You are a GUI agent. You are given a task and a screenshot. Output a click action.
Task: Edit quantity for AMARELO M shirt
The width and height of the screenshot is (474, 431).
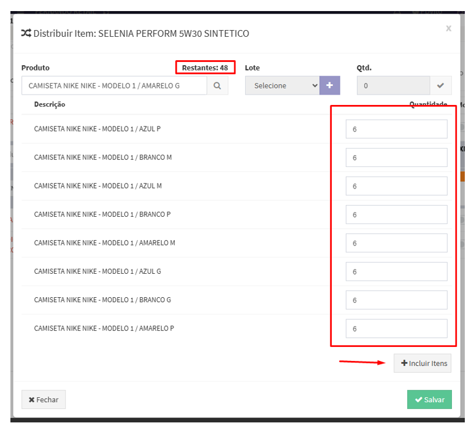click(x=396, y=244)
